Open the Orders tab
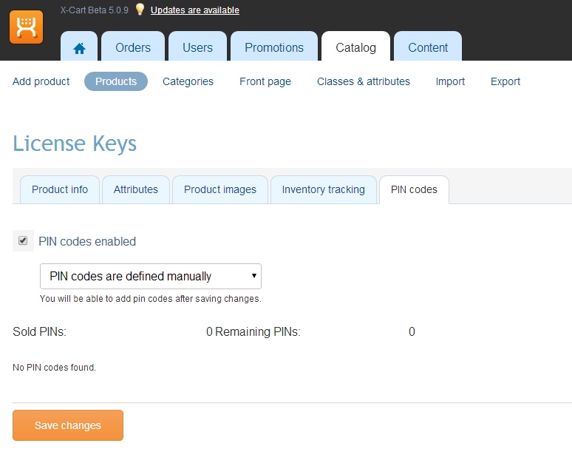The width and height of the screenshot is (572, 469). pos(133,46)
